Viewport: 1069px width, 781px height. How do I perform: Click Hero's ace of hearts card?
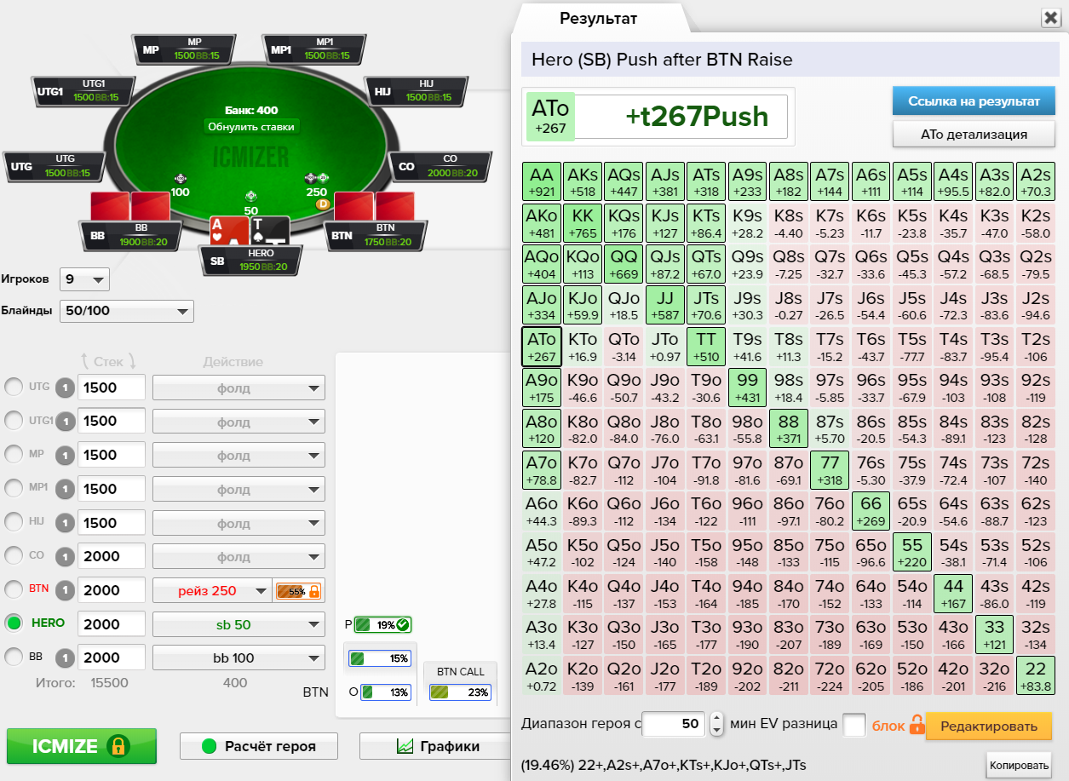click(229, 230)
